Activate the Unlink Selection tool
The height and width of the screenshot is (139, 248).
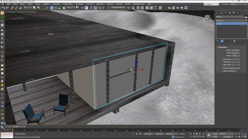coord(16,8)
